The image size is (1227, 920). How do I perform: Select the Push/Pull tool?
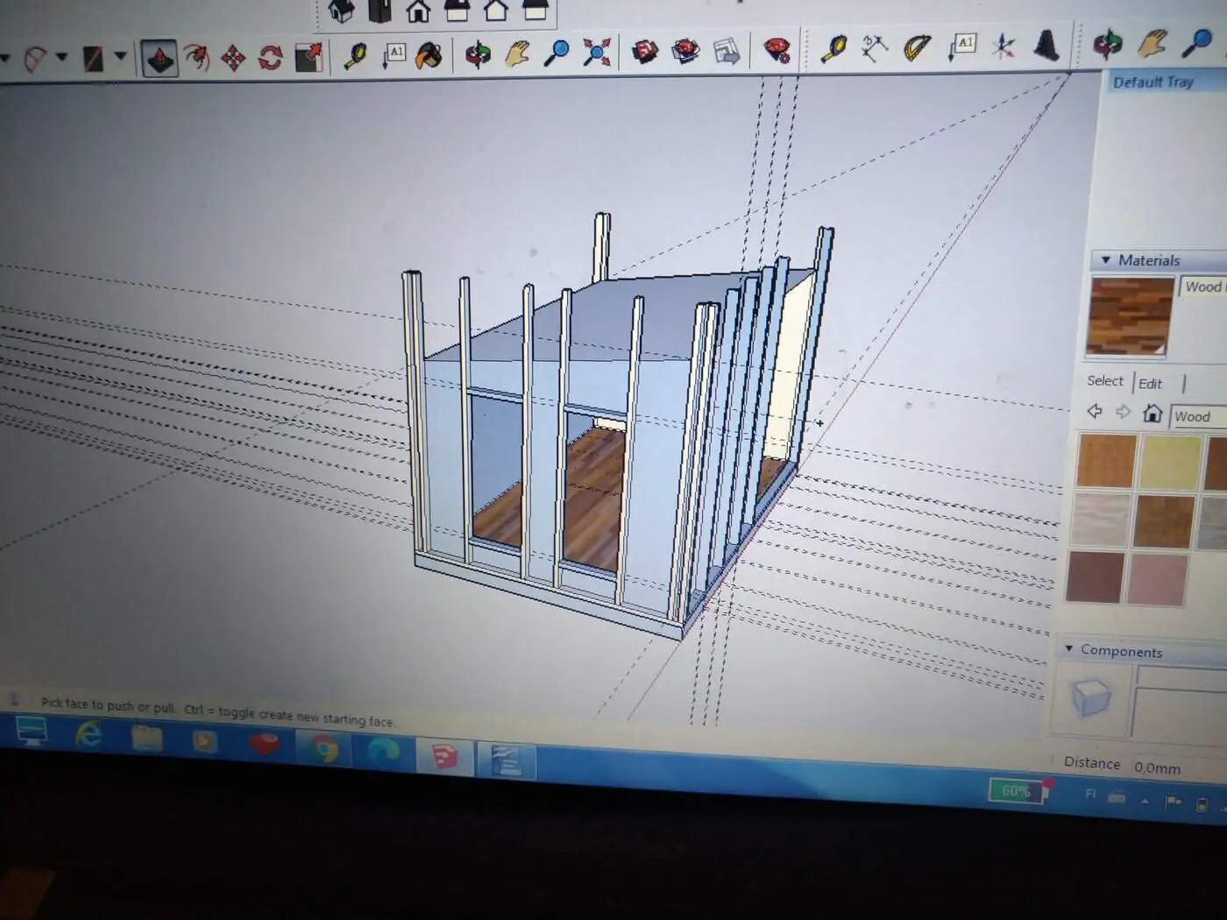[x=160, y=59]
